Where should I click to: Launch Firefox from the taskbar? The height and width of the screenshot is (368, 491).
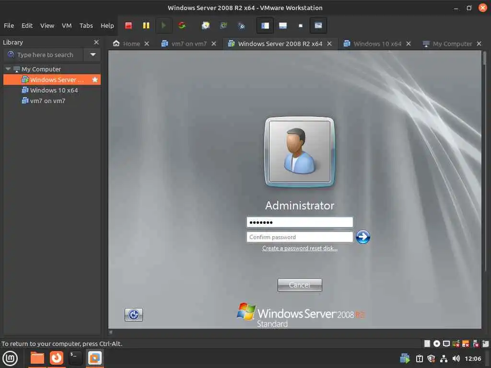pos(57,358)
